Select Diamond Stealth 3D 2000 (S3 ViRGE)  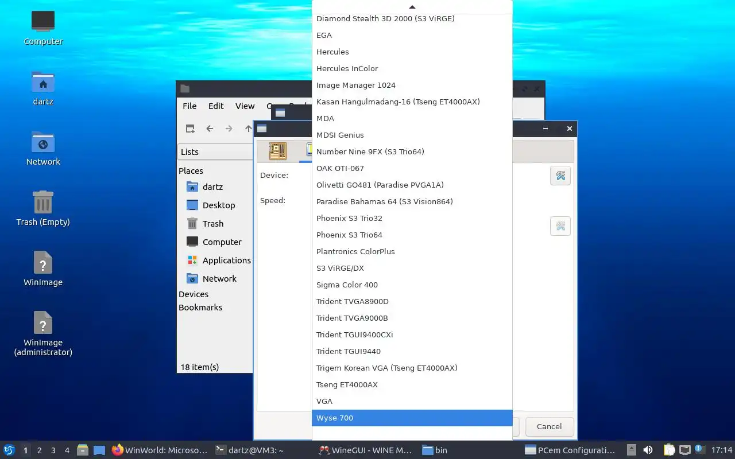click(412, 18)
